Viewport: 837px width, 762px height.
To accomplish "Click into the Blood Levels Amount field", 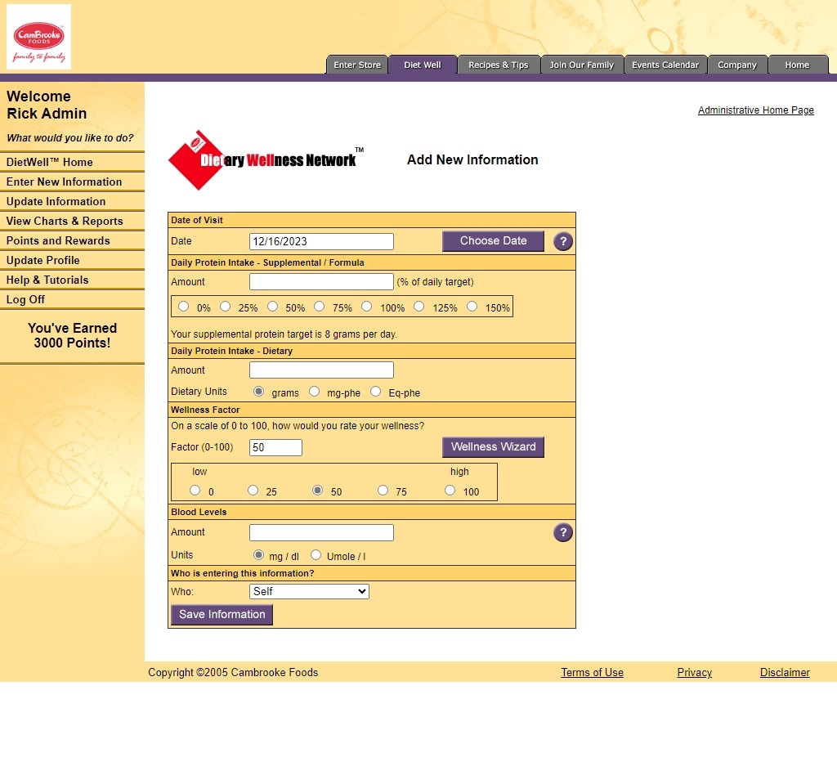I will click(x=321, y=533).
